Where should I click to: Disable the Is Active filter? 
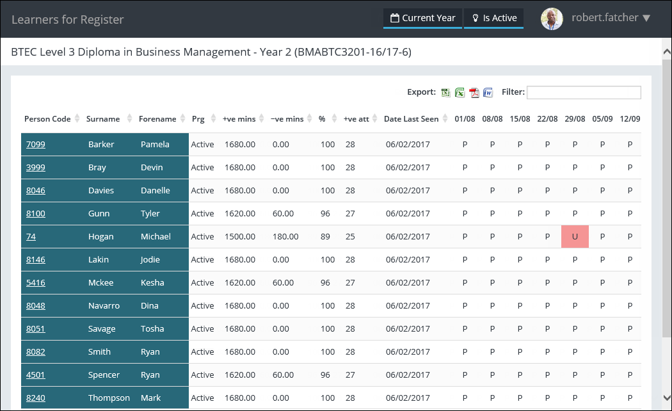[493, 18]
